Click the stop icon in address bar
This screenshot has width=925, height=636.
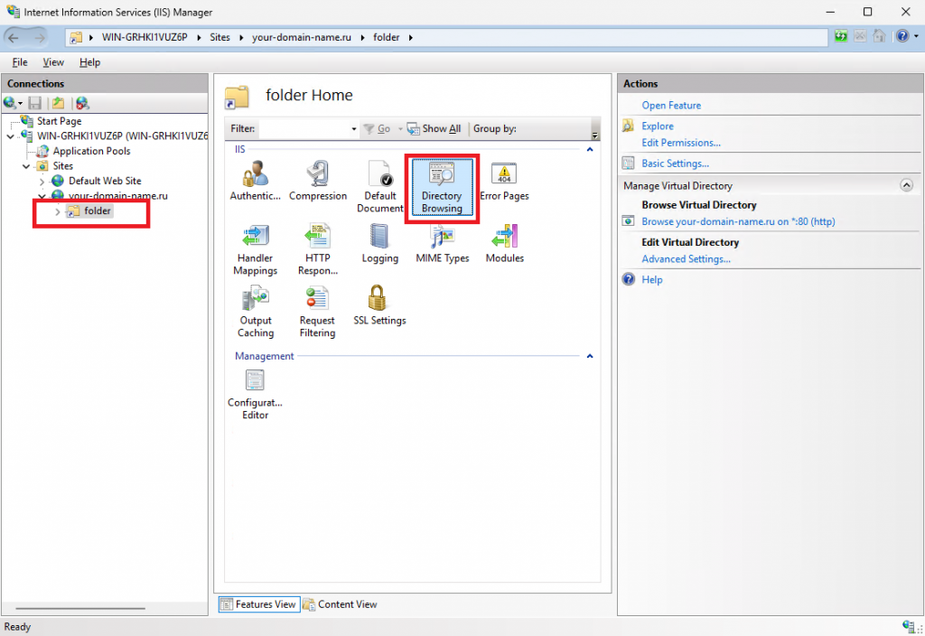(x=860, y=36)
